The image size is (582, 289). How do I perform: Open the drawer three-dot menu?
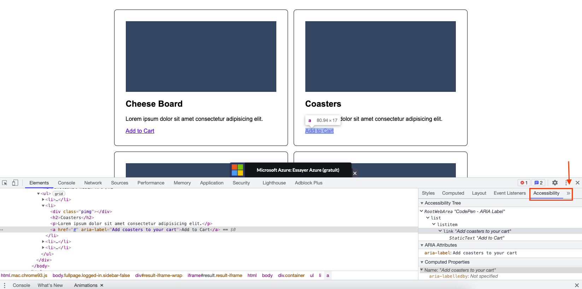(x=5, y=285)
